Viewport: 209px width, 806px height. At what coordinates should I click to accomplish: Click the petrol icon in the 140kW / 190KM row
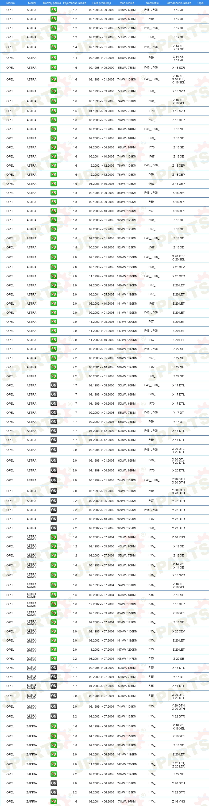(53, 285)
